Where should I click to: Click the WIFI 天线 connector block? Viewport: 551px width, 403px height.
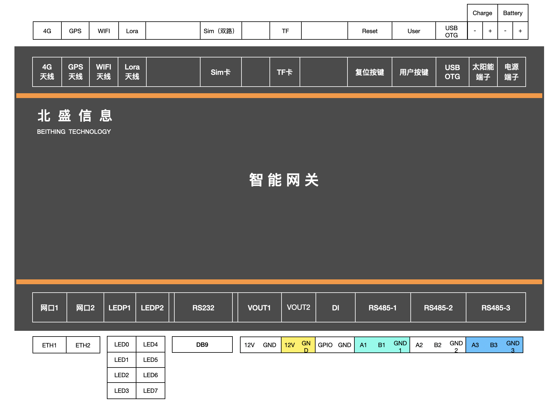coord(104,72)
